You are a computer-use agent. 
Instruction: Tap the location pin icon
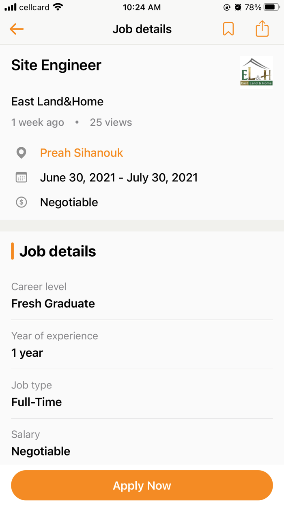click(x=21, y=153)
